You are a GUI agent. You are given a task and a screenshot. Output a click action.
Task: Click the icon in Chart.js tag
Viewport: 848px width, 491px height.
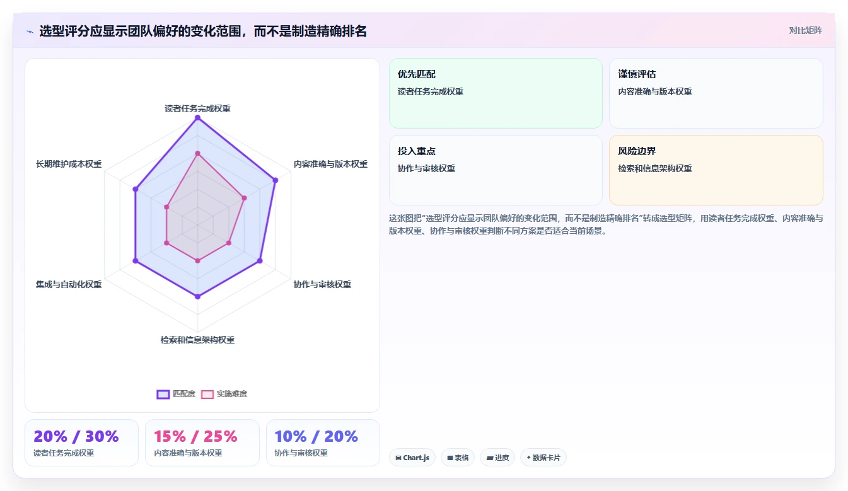[x=398, y=458]
